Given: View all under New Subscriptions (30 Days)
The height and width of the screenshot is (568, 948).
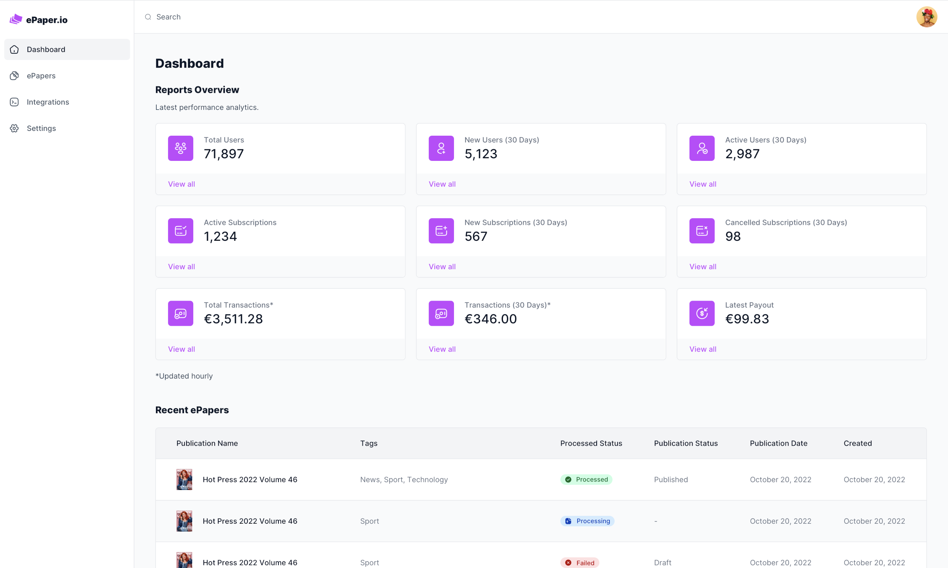Looking at the screenshot, I should (442, 267).
